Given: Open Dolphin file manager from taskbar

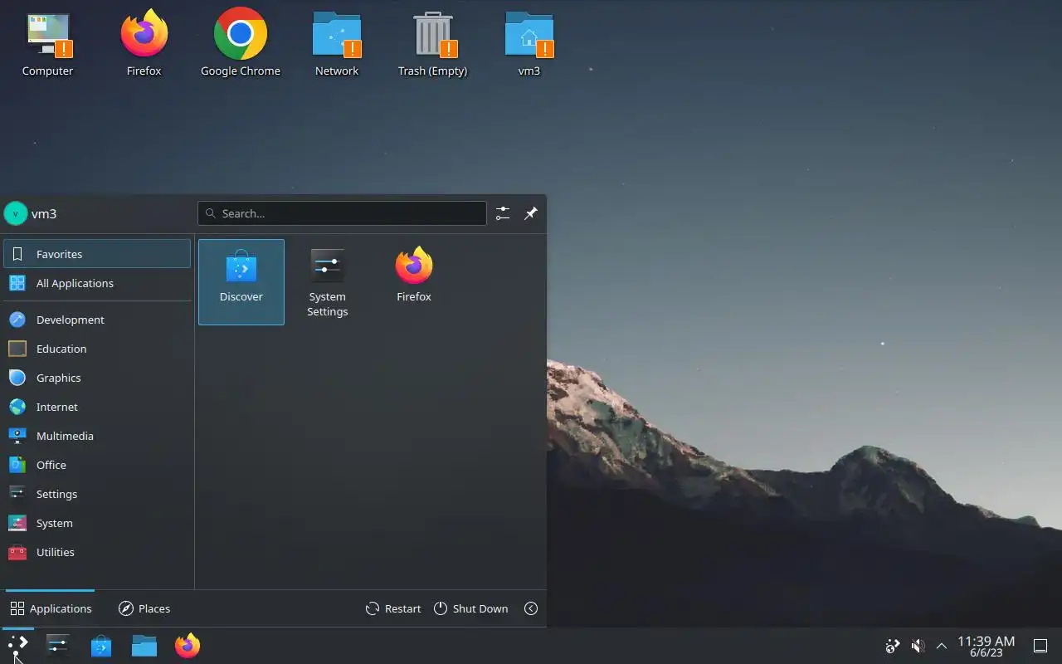Looking at the screenshot, I should [144, 646].
